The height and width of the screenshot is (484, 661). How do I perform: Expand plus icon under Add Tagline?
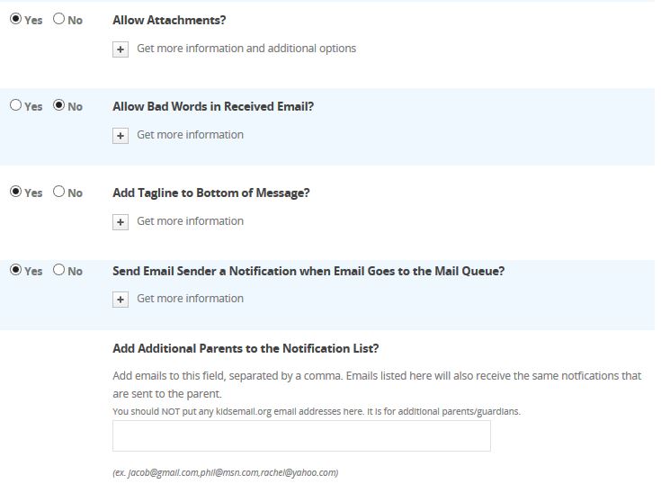coord(121,222)
